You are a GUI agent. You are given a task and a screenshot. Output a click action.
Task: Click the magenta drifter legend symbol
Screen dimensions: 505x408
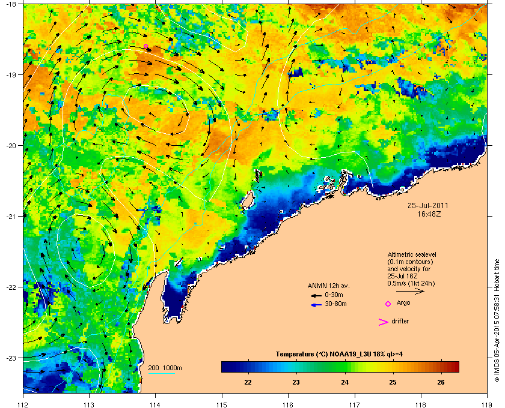coord(384,322)
